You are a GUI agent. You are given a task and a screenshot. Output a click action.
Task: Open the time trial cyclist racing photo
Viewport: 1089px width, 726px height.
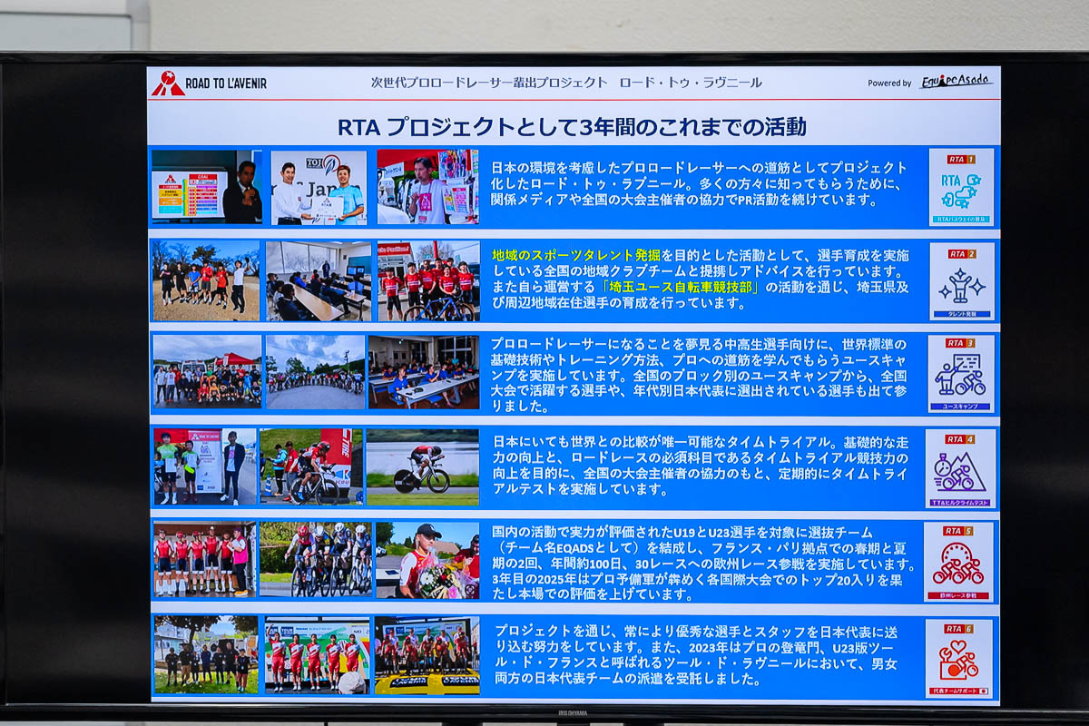[x=422, y=467]
